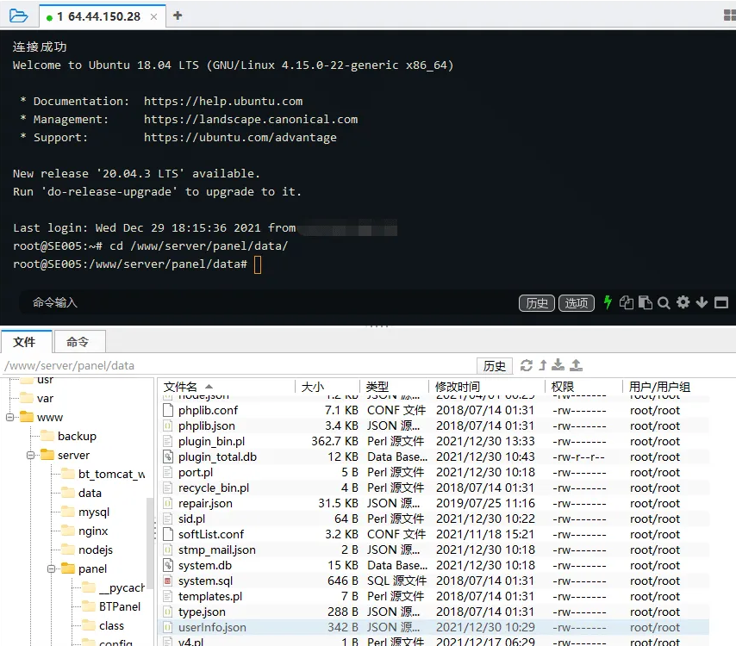
Task: Collapse the panel folder tree node
Action: coord(52,568)
